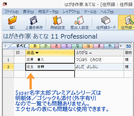Click the 50 button beside tabs
The image size is (134, 116).
(x=129, y=46)
